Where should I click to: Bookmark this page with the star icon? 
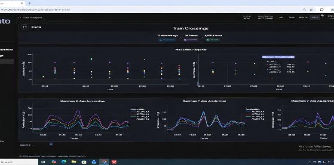click(x=311, y=9)
